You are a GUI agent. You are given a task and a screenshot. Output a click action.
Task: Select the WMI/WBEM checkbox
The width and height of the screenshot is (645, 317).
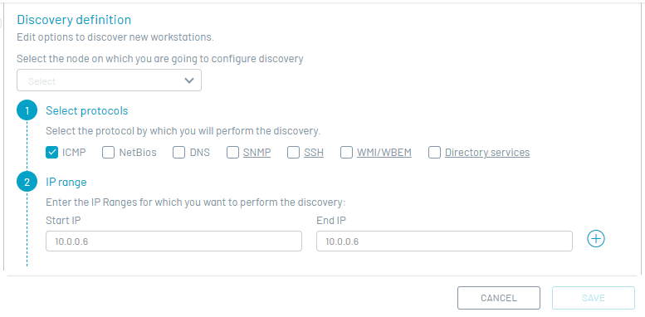346,153
